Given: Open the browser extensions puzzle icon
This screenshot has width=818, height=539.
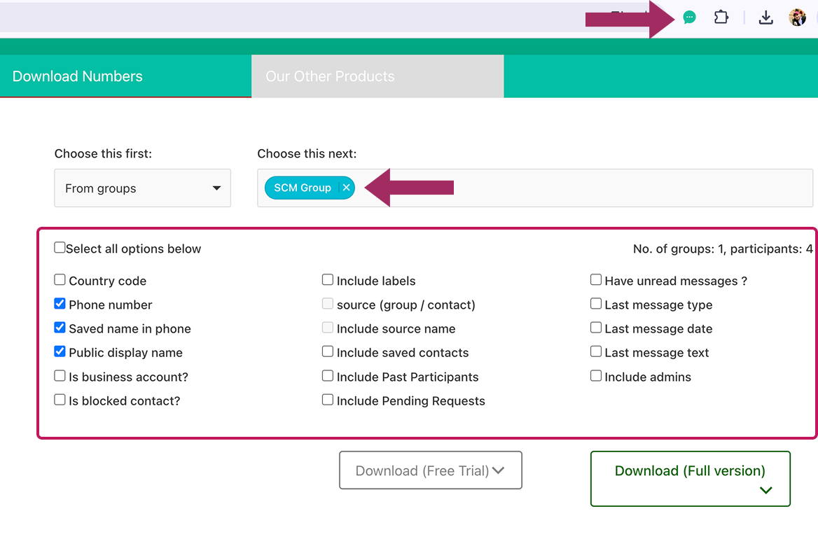Looking at the screenshot, I should click(x=721, y=17).
